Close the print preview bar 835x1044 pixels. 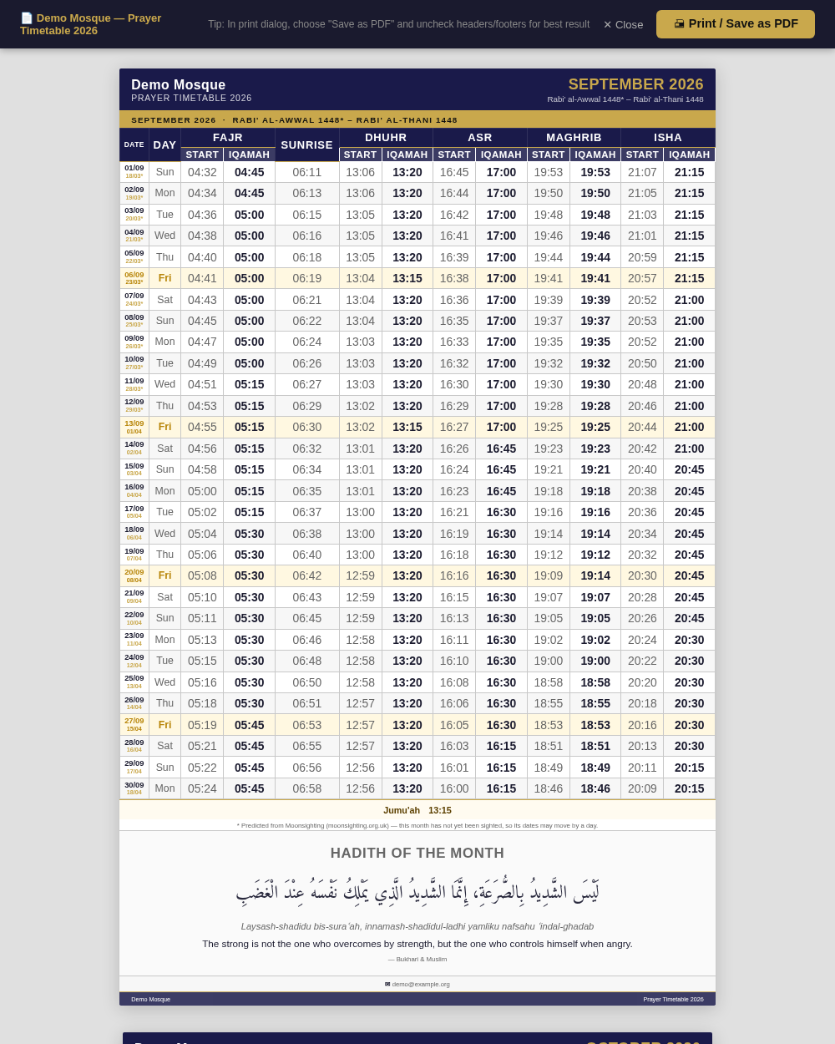[623, 24]
